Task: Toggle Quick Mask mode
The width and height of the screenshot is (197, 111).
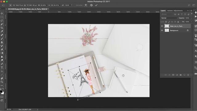Action: pyautogui.click(x=2, y=97)
